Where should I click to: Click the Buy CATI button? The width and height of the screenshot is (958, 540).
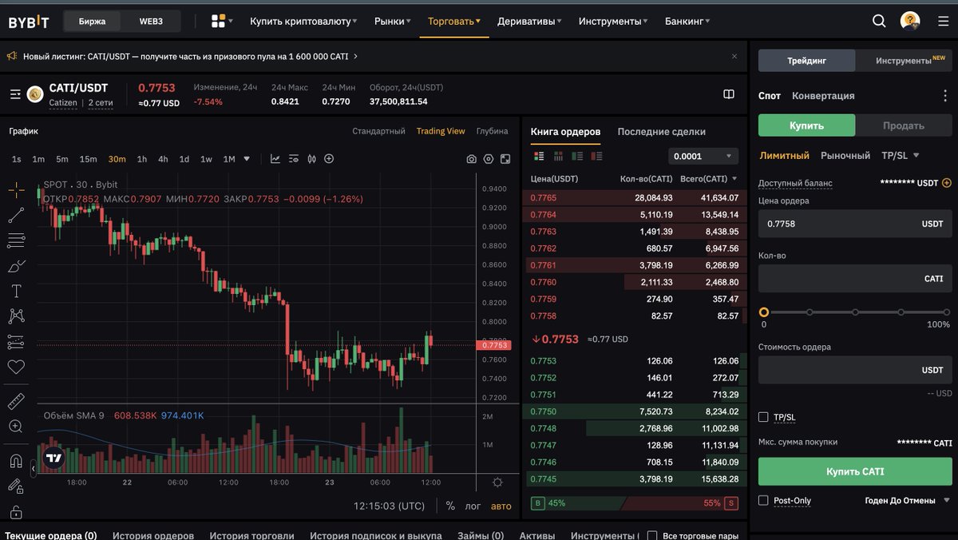(x=855, y=471)
